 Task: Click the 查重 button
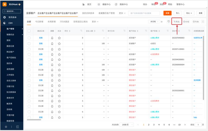pyautogui.click(x=200, y=13)
